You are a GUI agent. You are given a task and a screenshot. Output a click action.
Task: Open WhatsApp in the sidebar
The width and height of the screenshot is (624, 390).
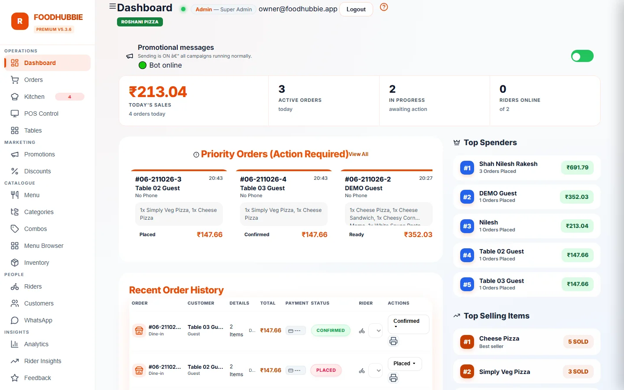coord(48,320)
